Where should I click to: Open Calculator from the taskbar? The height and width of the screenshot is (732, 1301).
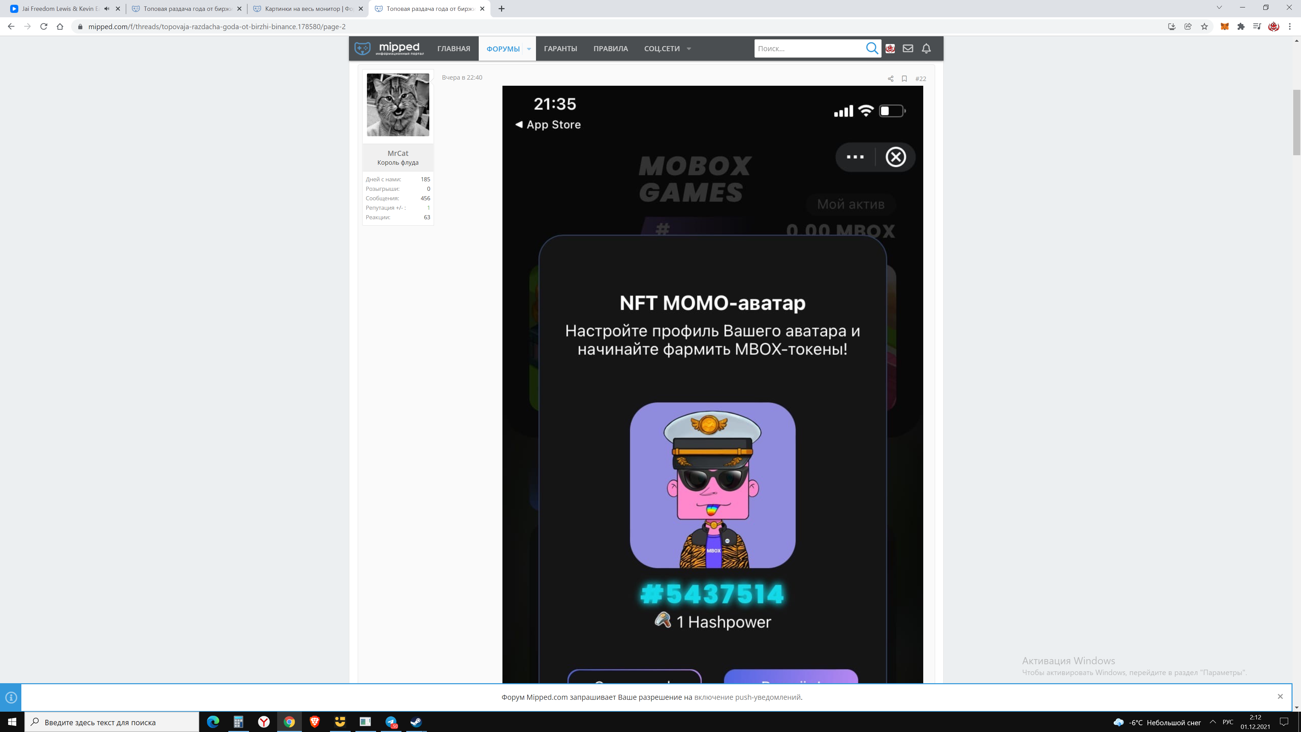239,722
